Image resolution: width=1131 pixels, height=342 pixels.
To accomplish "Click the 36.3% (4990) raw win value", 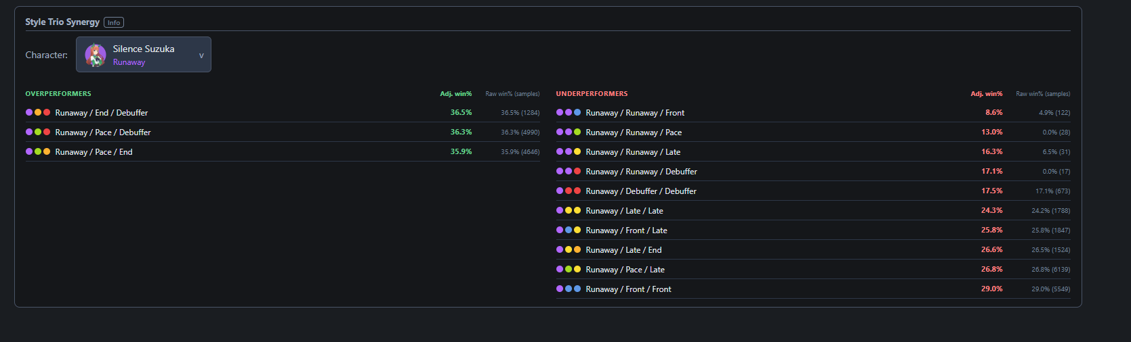I will [x=520, y=132].
